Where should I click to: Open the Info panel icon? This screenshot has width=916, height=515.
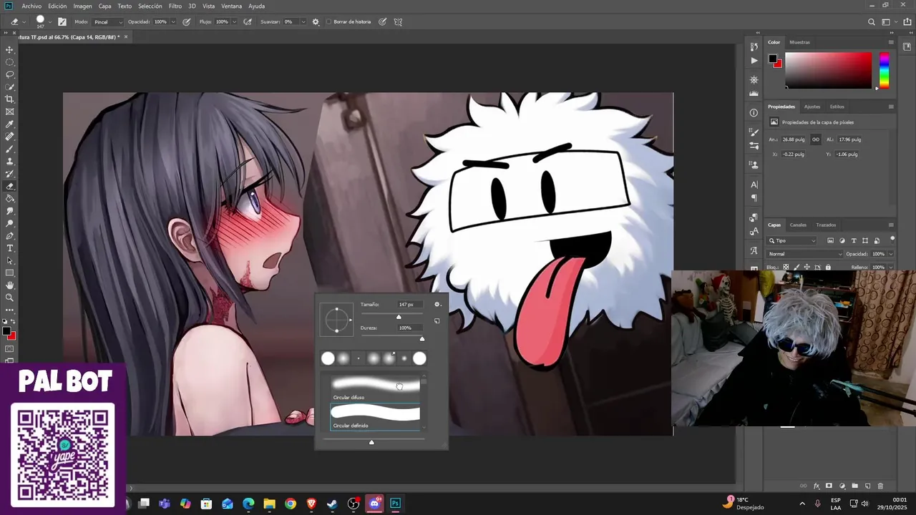tap(754, 113)
